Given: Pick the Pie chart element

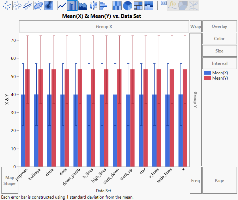Looking at the screenshot, I should click(x=128, y=5).
